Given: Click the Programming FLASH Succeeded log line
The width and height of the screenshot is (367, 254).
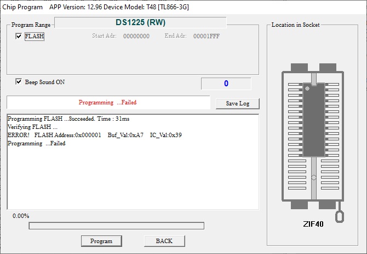Looking at the screenshot, I should [68, 119].
